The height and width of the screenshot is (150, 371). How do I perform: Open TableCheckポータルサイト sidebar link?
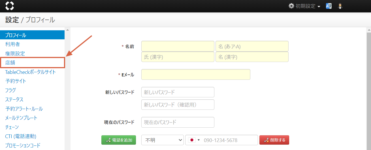pyautogui.click(x=30, y=72)
